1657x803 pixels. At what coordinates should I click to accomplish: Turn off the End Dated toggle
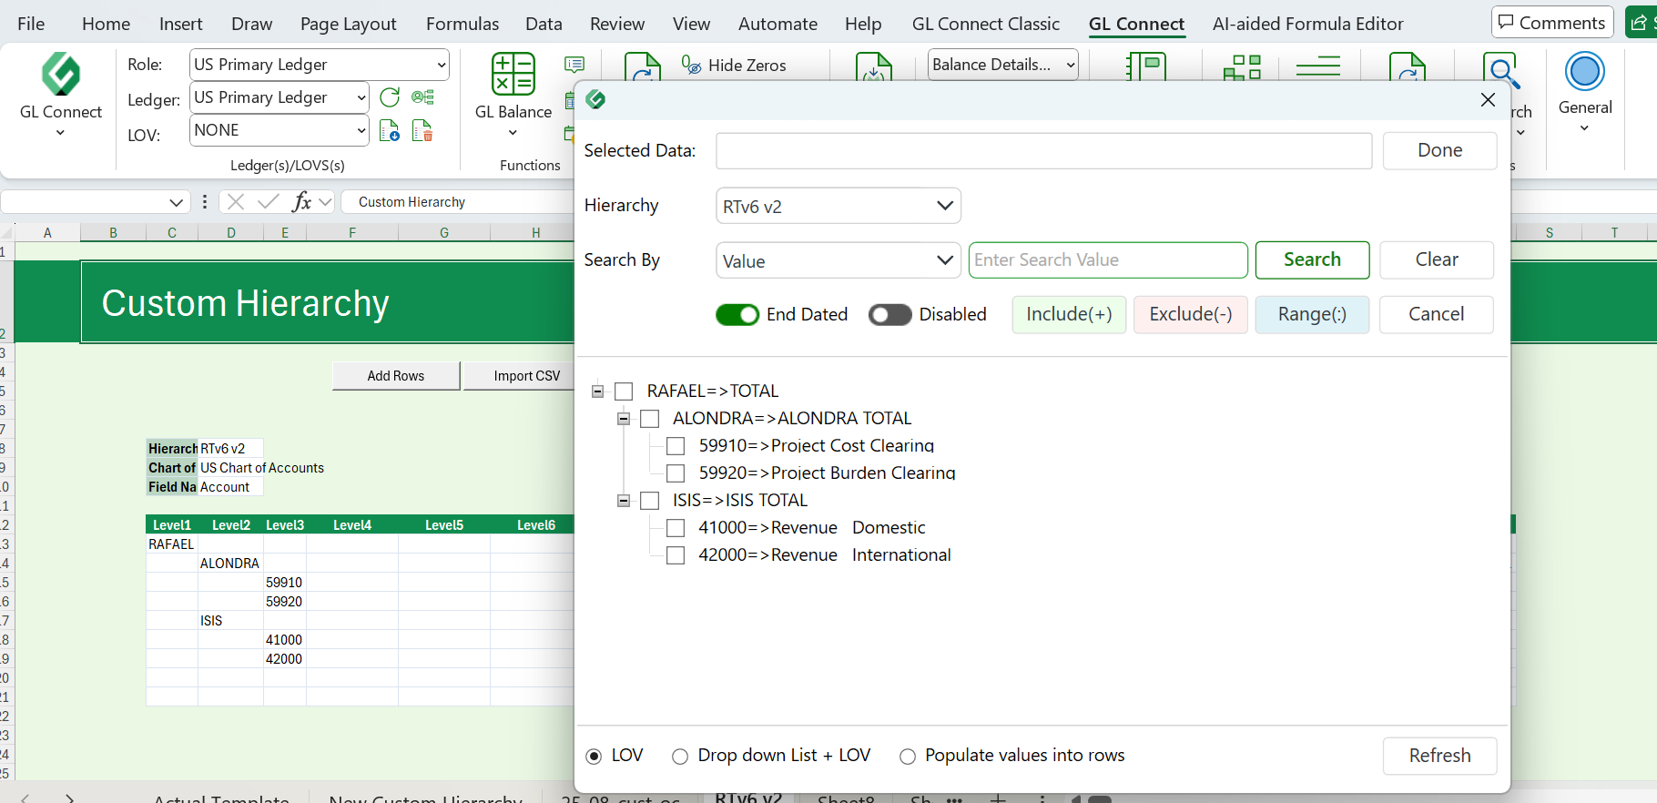tap(737, 315)
